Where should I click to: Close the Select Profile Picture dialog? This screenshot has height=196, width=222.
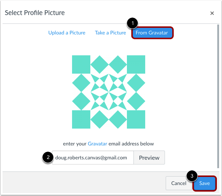coord(212,13)
